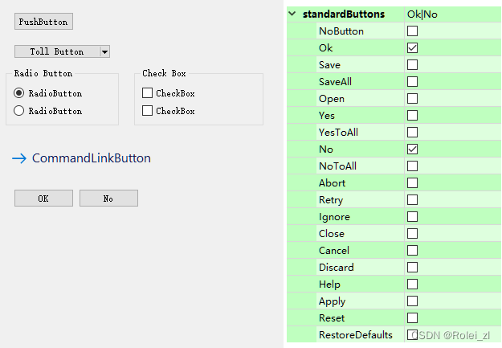Open the Toll Button dropdown arrow
502x348 pixels.
pos(104,51)
